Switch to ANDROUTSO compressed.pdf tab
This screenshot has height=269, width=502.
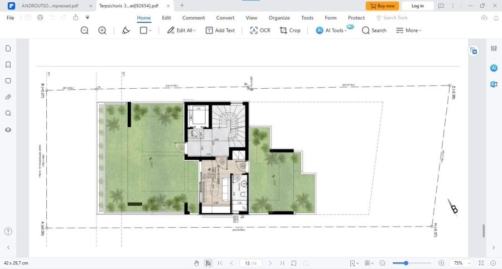[x=50, y=6]
